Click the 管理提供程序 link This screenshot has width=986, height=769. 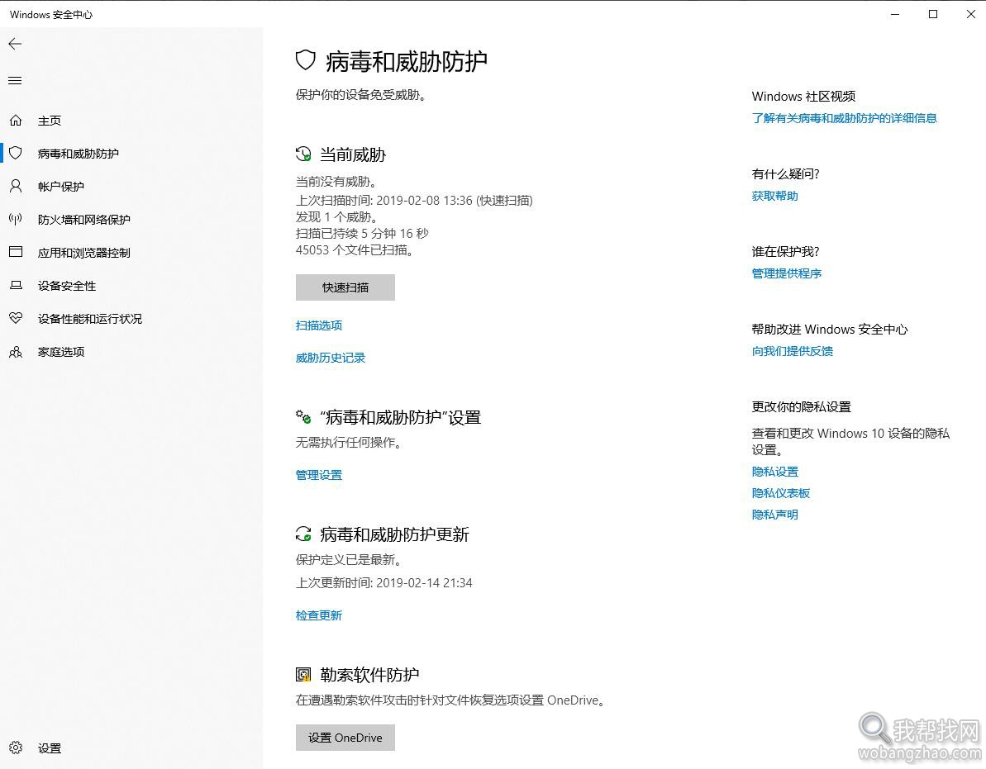(x=787, y=273)
